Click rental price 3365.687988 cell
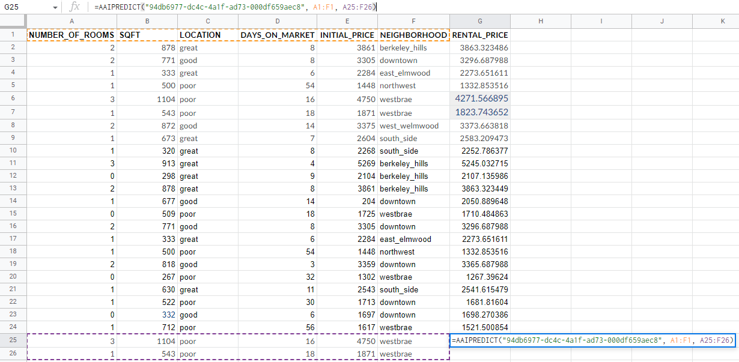 tap(479, 264)
